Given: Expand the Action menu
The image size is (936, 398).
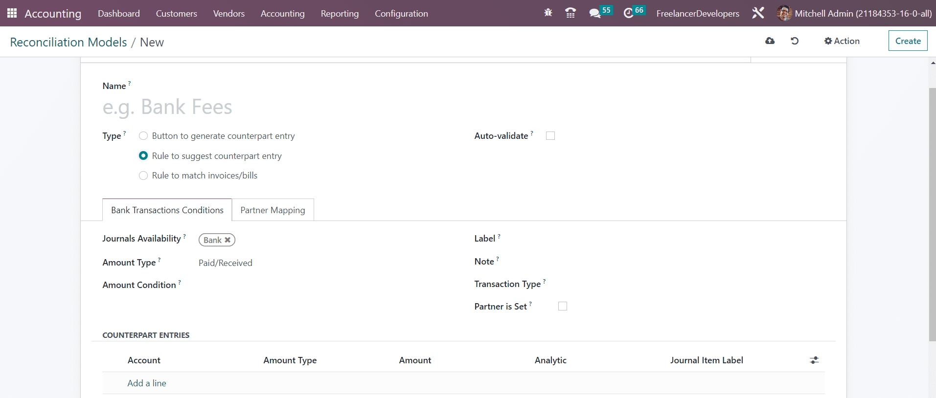Looking at the screenshot, I should click(x=842, y=41).
